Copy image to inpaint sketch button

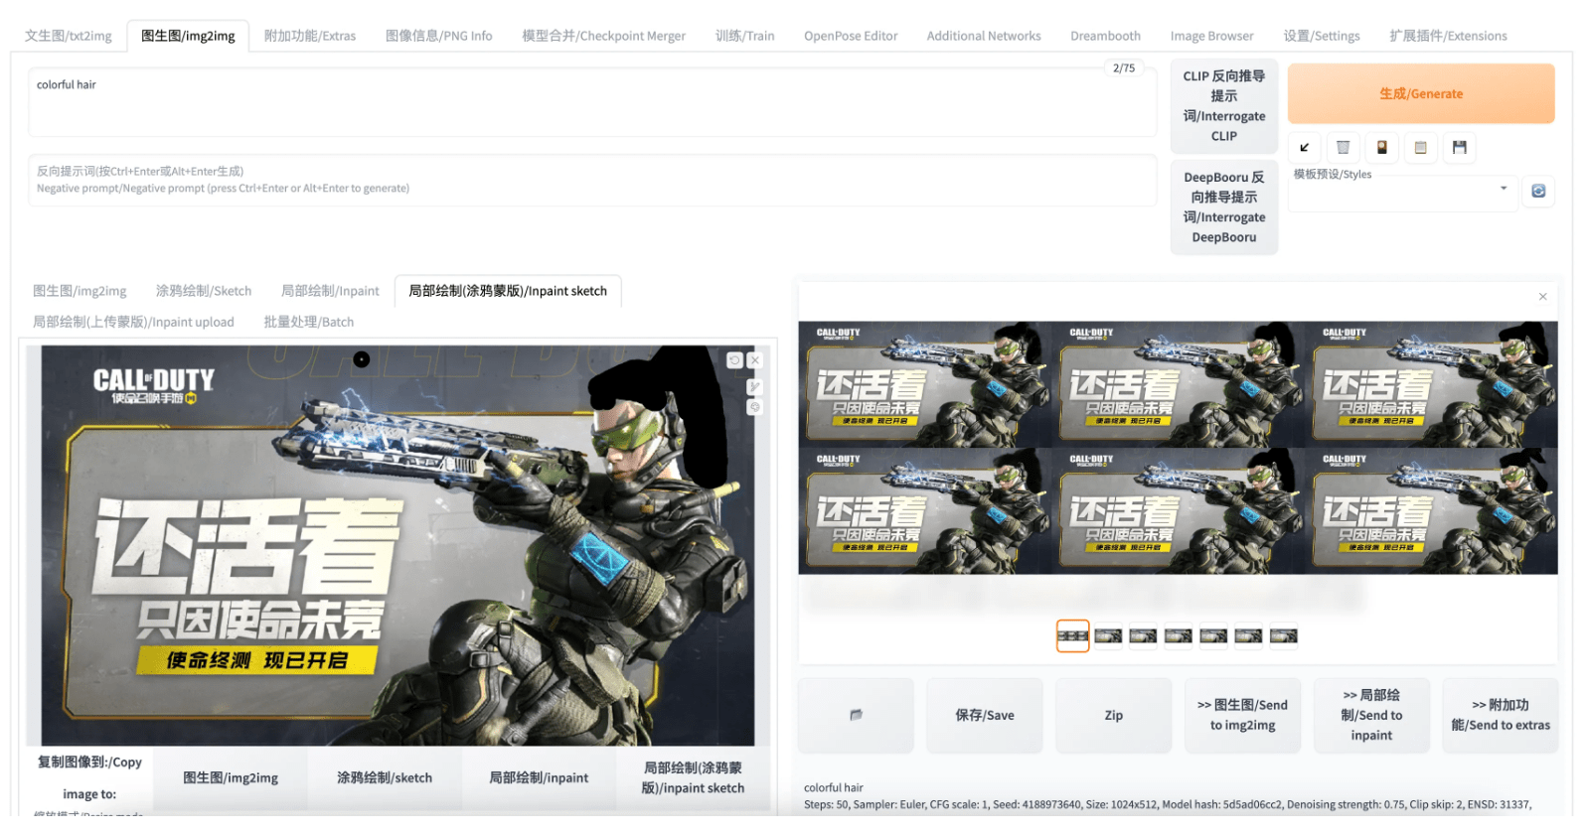coord(693,777)
